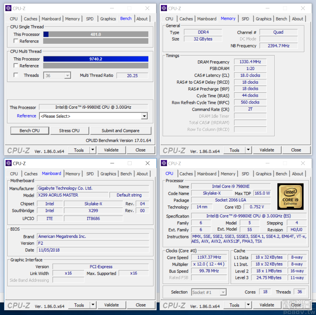Switch to the Graphics tab in the CPU window
The image size is (316, 315).
[263, 174]
